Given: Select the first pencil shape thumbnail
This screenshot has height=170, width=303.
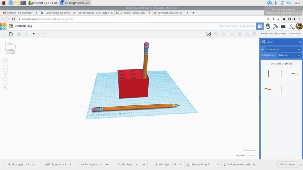Looking at the screenshot, I should [269, 73].
